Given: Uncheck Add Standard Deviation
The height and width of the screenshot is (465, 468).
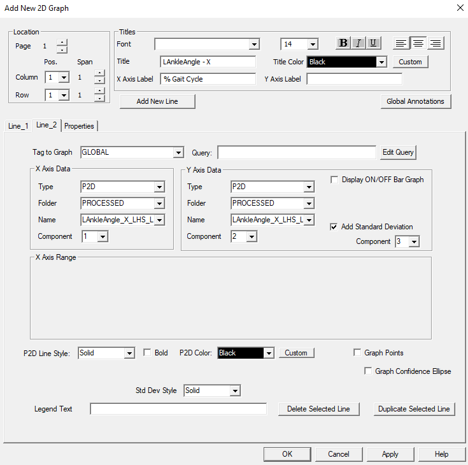Looking at the screenshot, I should pyautogui.click(x=334, y=227).
